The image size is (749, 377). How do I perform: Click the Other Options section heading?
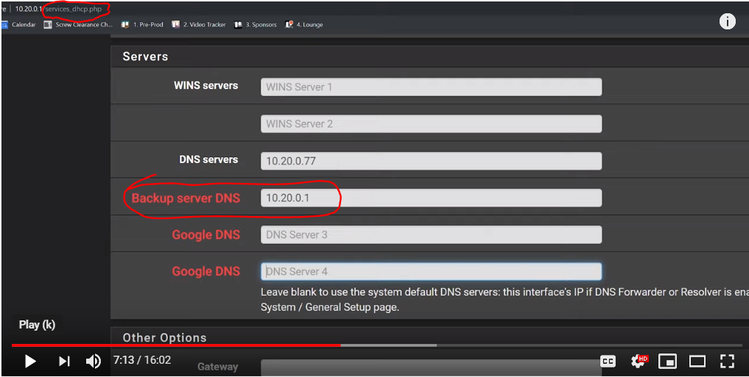pos(164,337)
